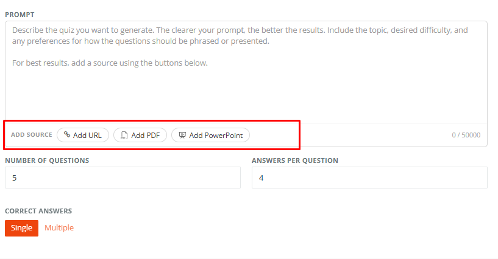Add a PowerPoint source
Viewport: 498px width, 259px height.
tap(210, 135)
